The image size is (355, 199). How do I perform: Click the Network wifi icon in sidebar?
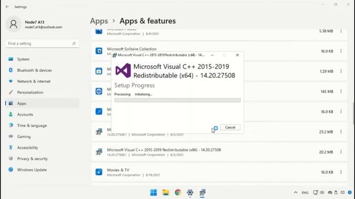[11, 81]
